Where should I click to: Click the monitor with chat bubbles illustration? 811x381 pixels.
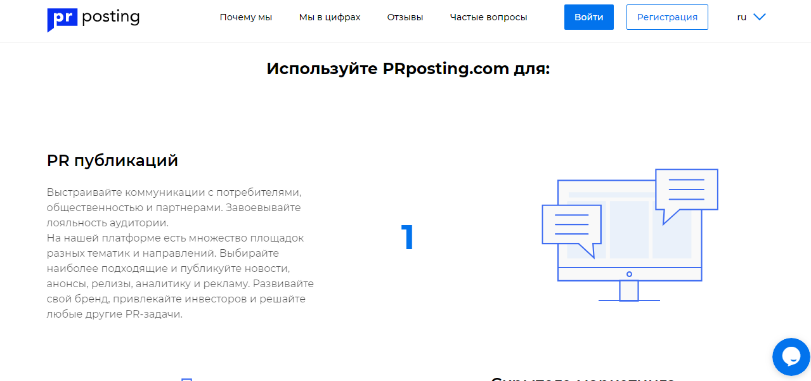pyautogui.click(x=630, y=235)
